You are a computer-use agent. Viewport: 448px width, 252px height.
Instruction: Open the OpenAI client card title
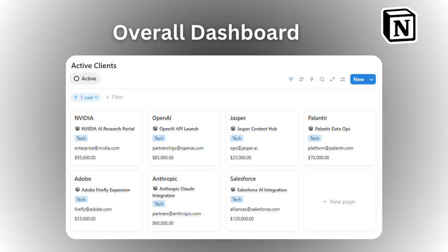[162, 118]
